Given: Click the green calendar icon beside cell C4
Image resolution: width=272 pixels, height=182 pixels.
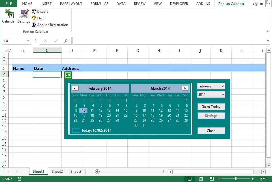Looking at the screenshot, I should point(68,75).
